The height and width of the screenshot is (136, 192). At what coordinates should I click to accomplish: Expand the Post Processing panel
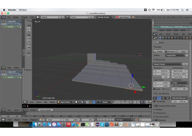162,117
